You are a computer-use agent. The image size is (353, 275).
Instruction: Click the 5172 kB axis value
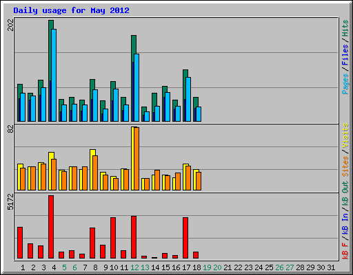(10, 202)
